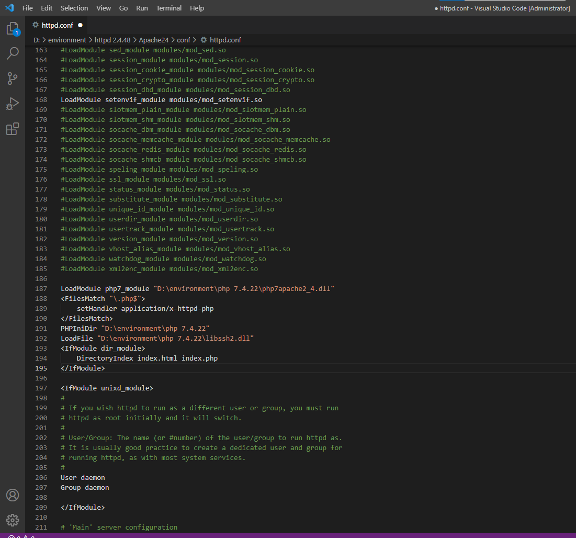Open the Search view in activity bar
This screenshot has width=576, height=538.
point(13,53)
